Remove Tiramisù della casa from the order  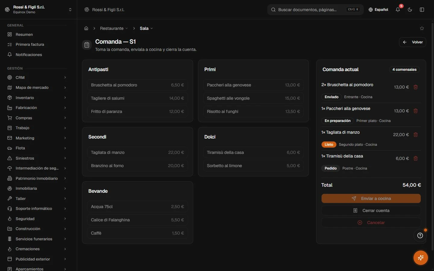click(x=416, y=158)
